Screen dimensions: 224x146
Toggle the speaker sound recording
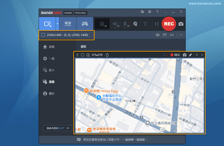point(115,24)
